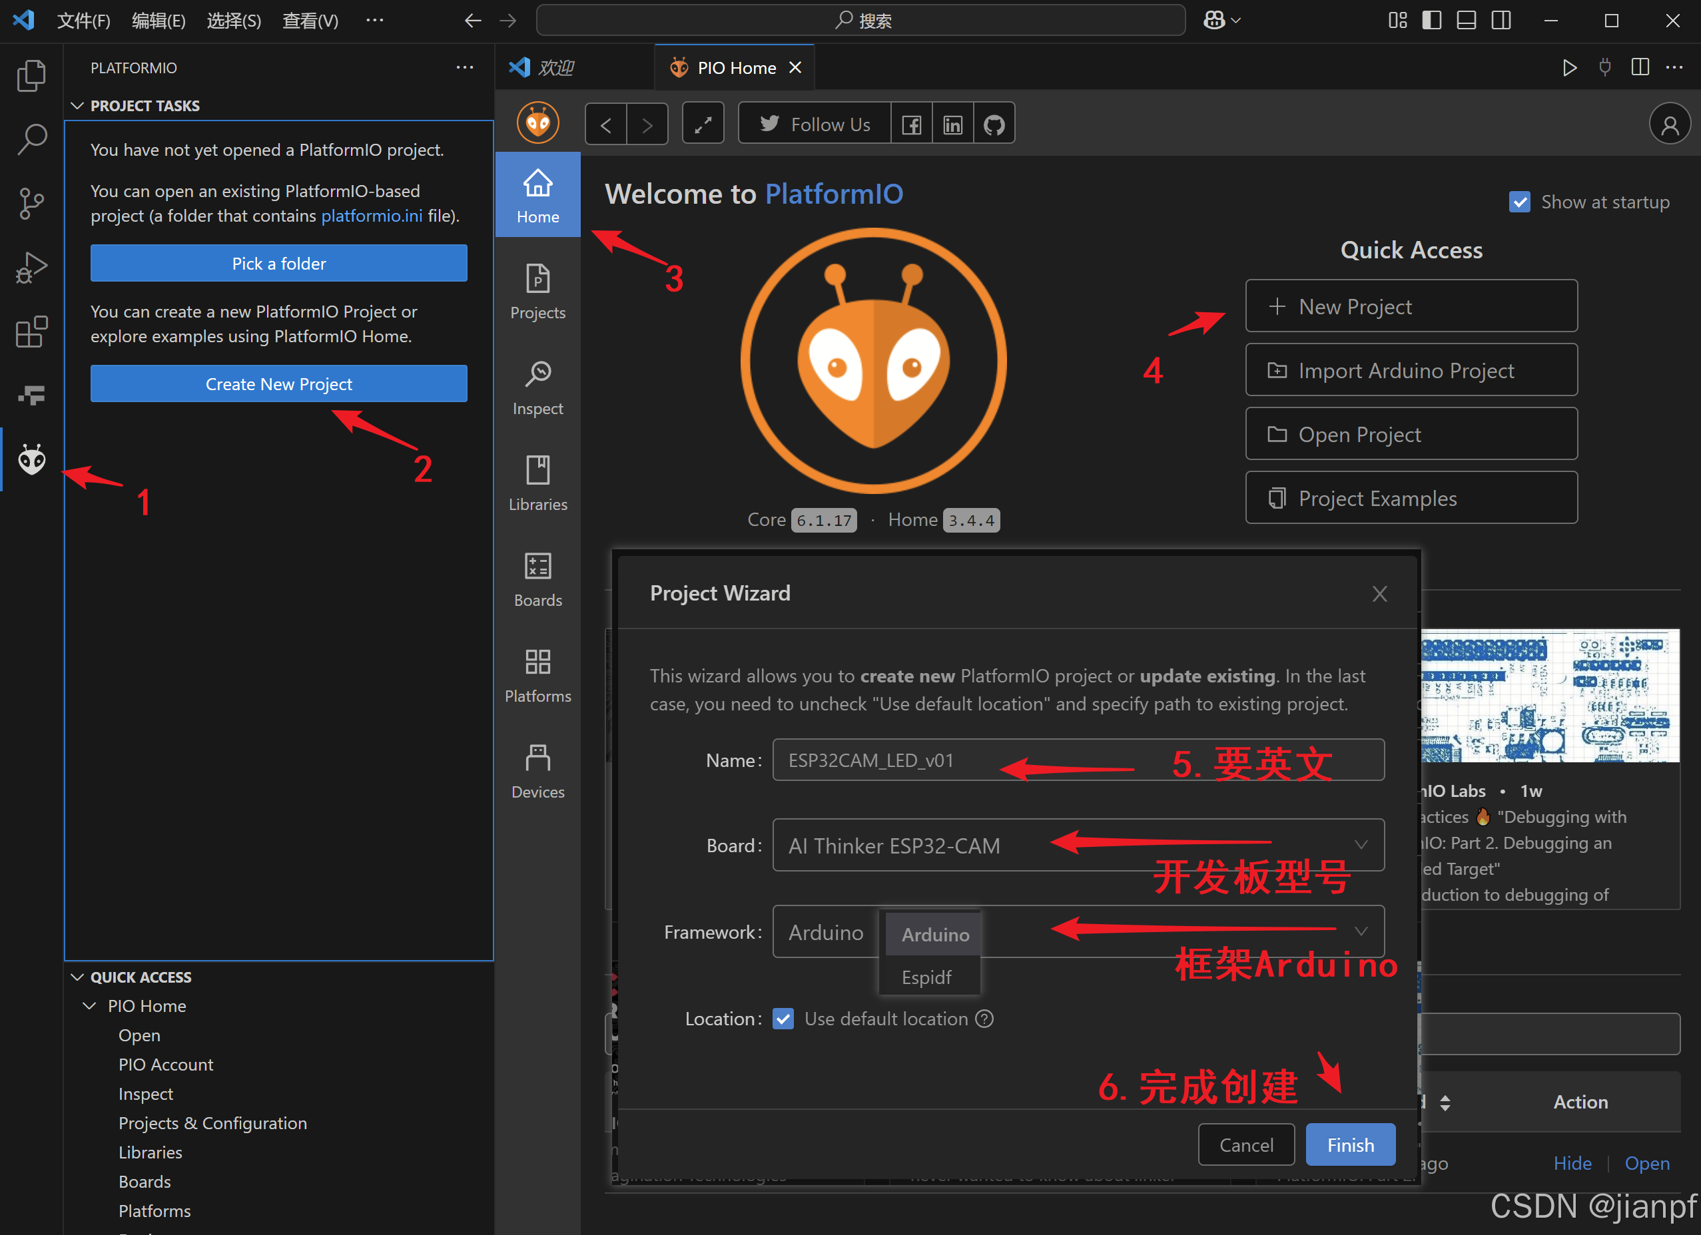Screen dimensions: 1701x1235
Task: Switch to the 欢迎 editor tab
Action: (x=555, y=67)
